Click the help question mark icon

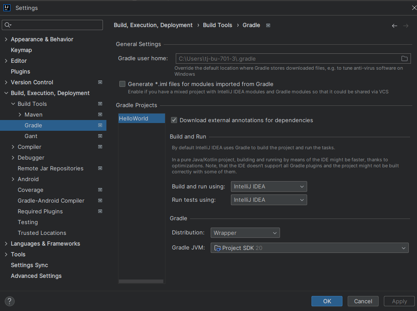click(x=9, y=301)
